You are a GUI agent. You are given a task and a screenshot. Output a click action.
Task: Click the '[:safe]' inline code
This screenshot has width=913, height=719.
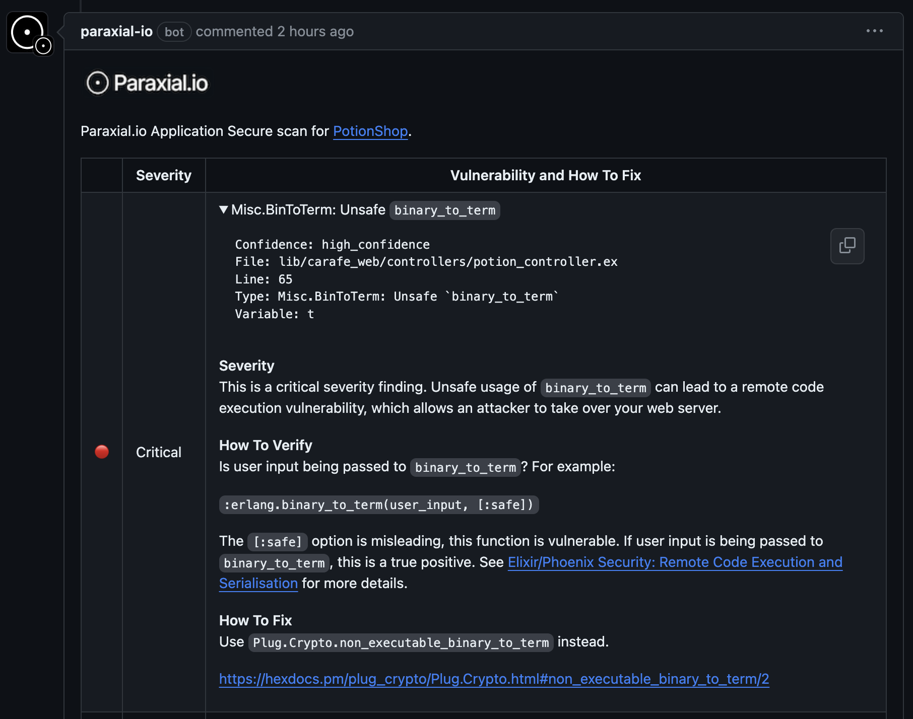click(x=278, y=542)
